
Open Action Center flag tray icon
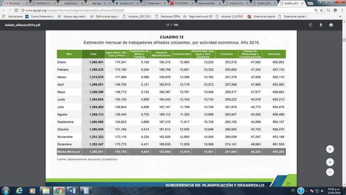pos(312,191)
